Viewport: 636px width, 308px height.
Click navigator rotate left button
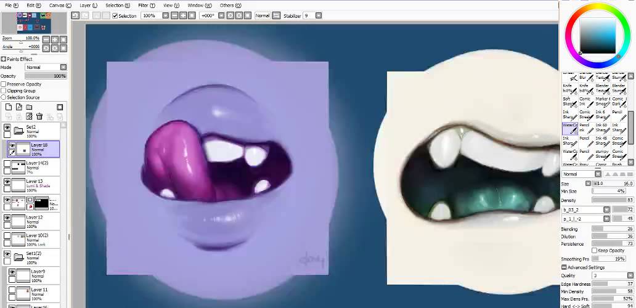point(46,48)
